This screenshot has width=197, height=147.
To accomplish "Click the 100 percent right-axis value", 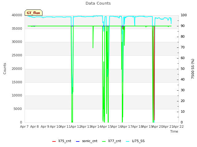I will (184, 15).
